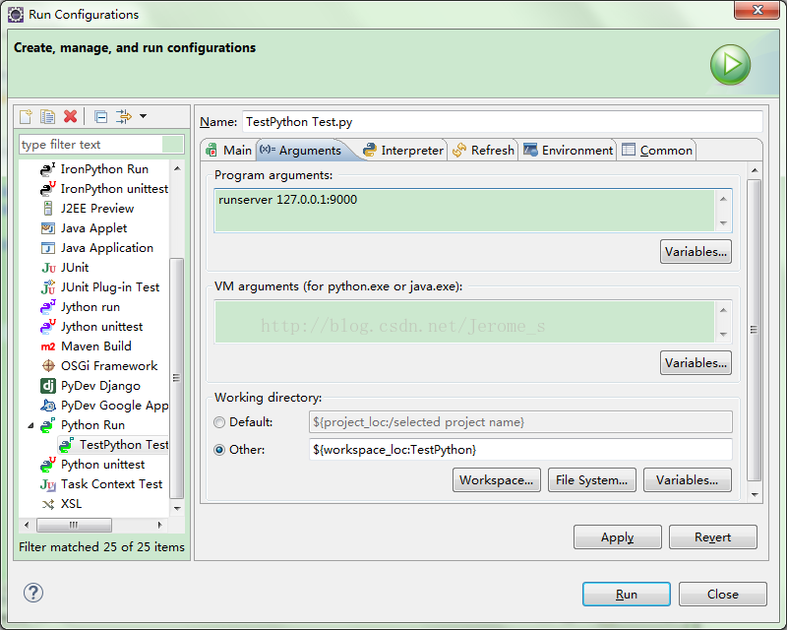Click the Workspace... button
The image size is (787, 630).
click(x=497, y=480)
